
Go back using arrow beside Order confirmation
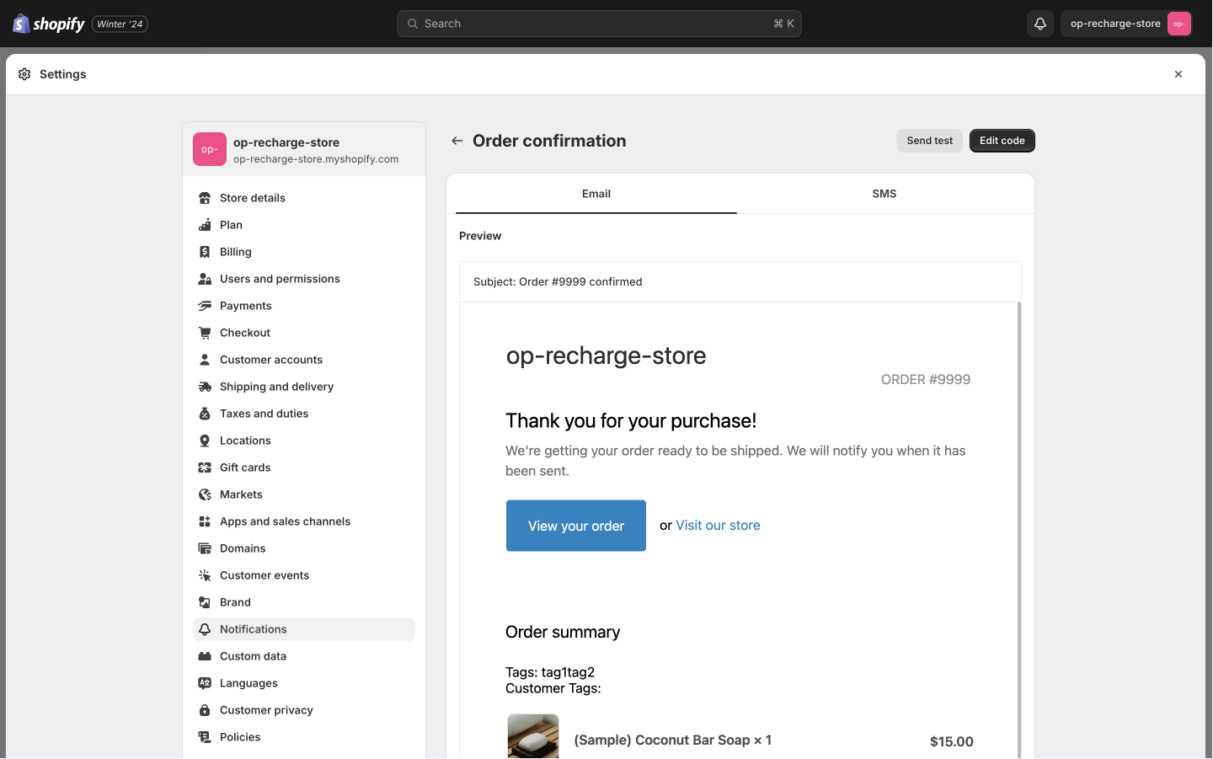(457, 141)
